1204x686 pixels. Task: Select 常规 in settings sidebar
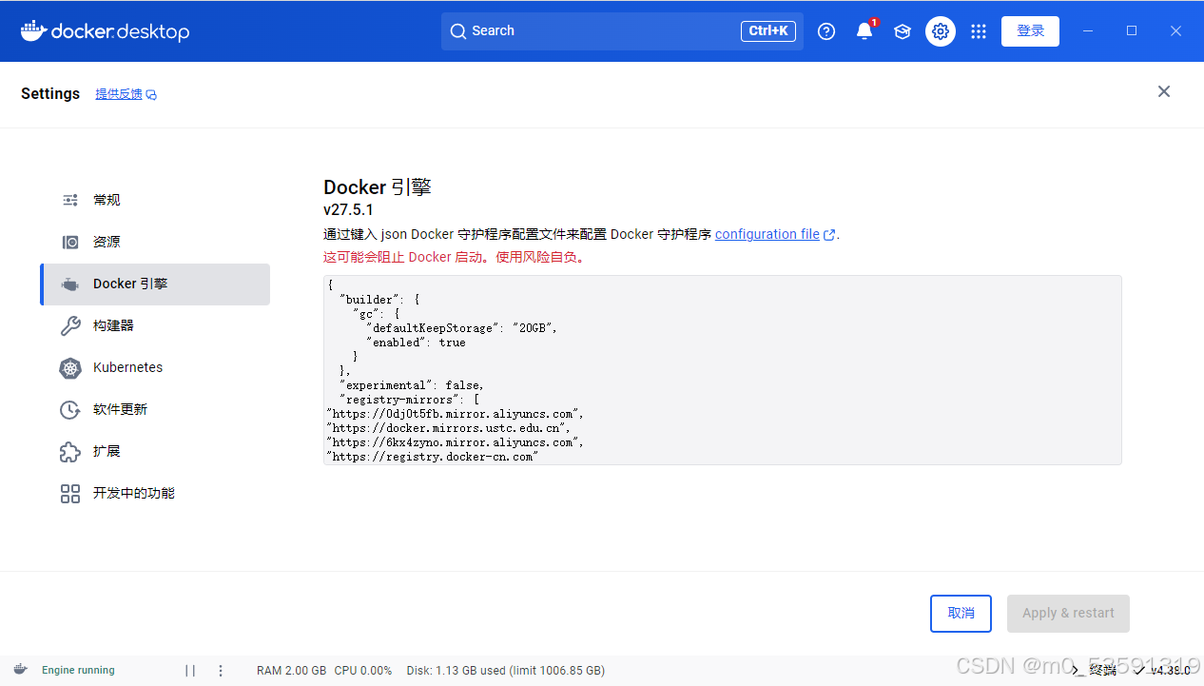(x=155, y=200)
